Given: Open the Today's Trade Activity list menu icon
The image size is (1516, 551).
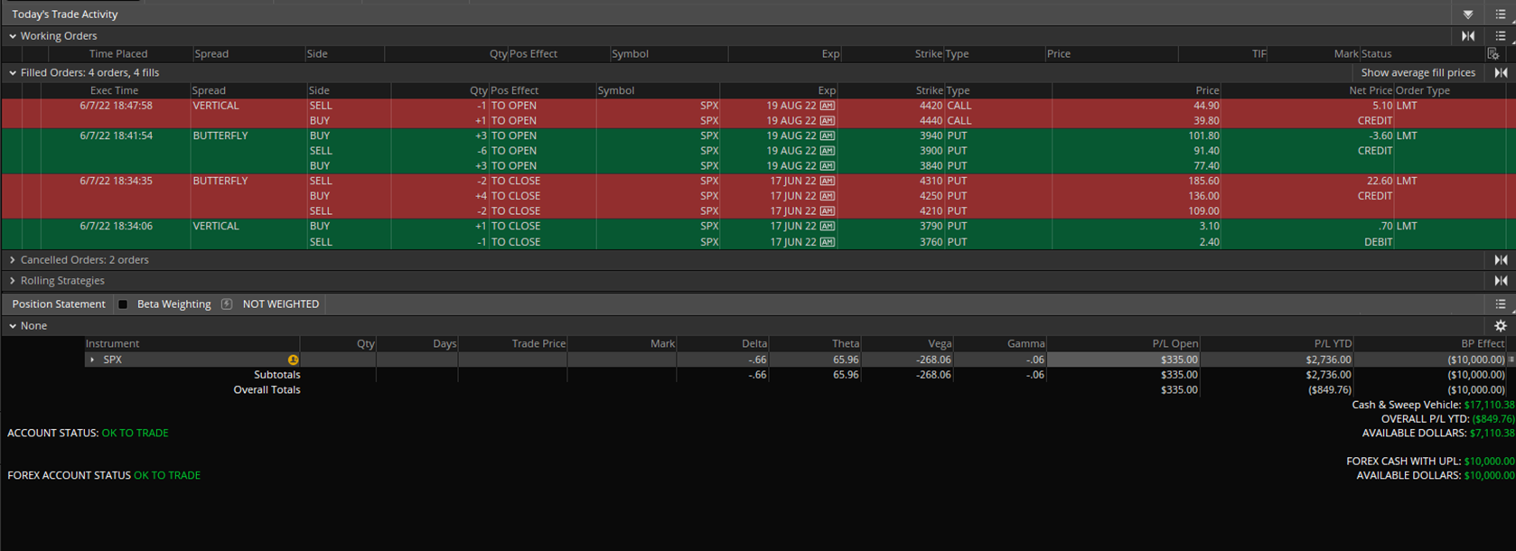Looking at the screenshot, I should [x=1501, y=14].
